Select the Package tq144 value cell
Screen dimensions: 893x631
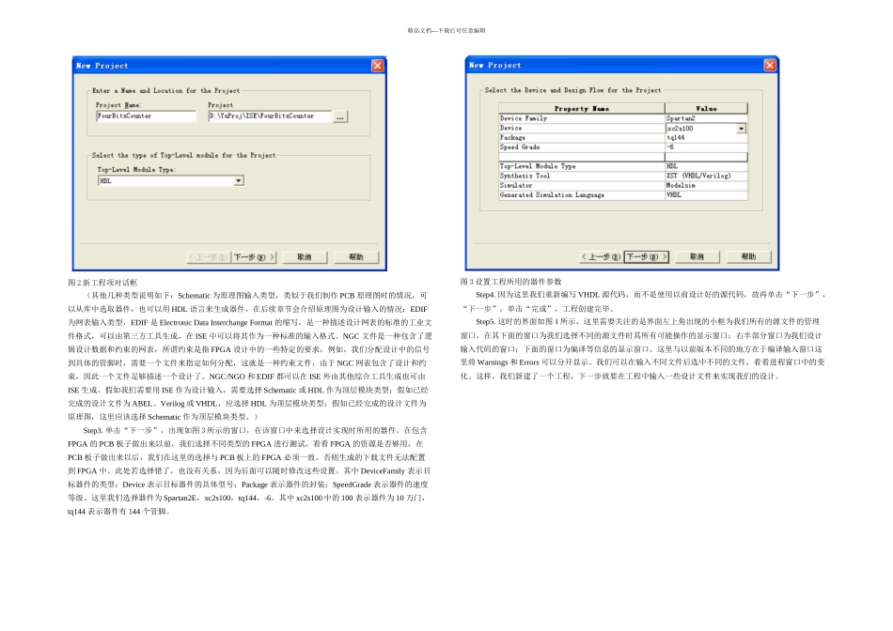(x=705, y=138)
